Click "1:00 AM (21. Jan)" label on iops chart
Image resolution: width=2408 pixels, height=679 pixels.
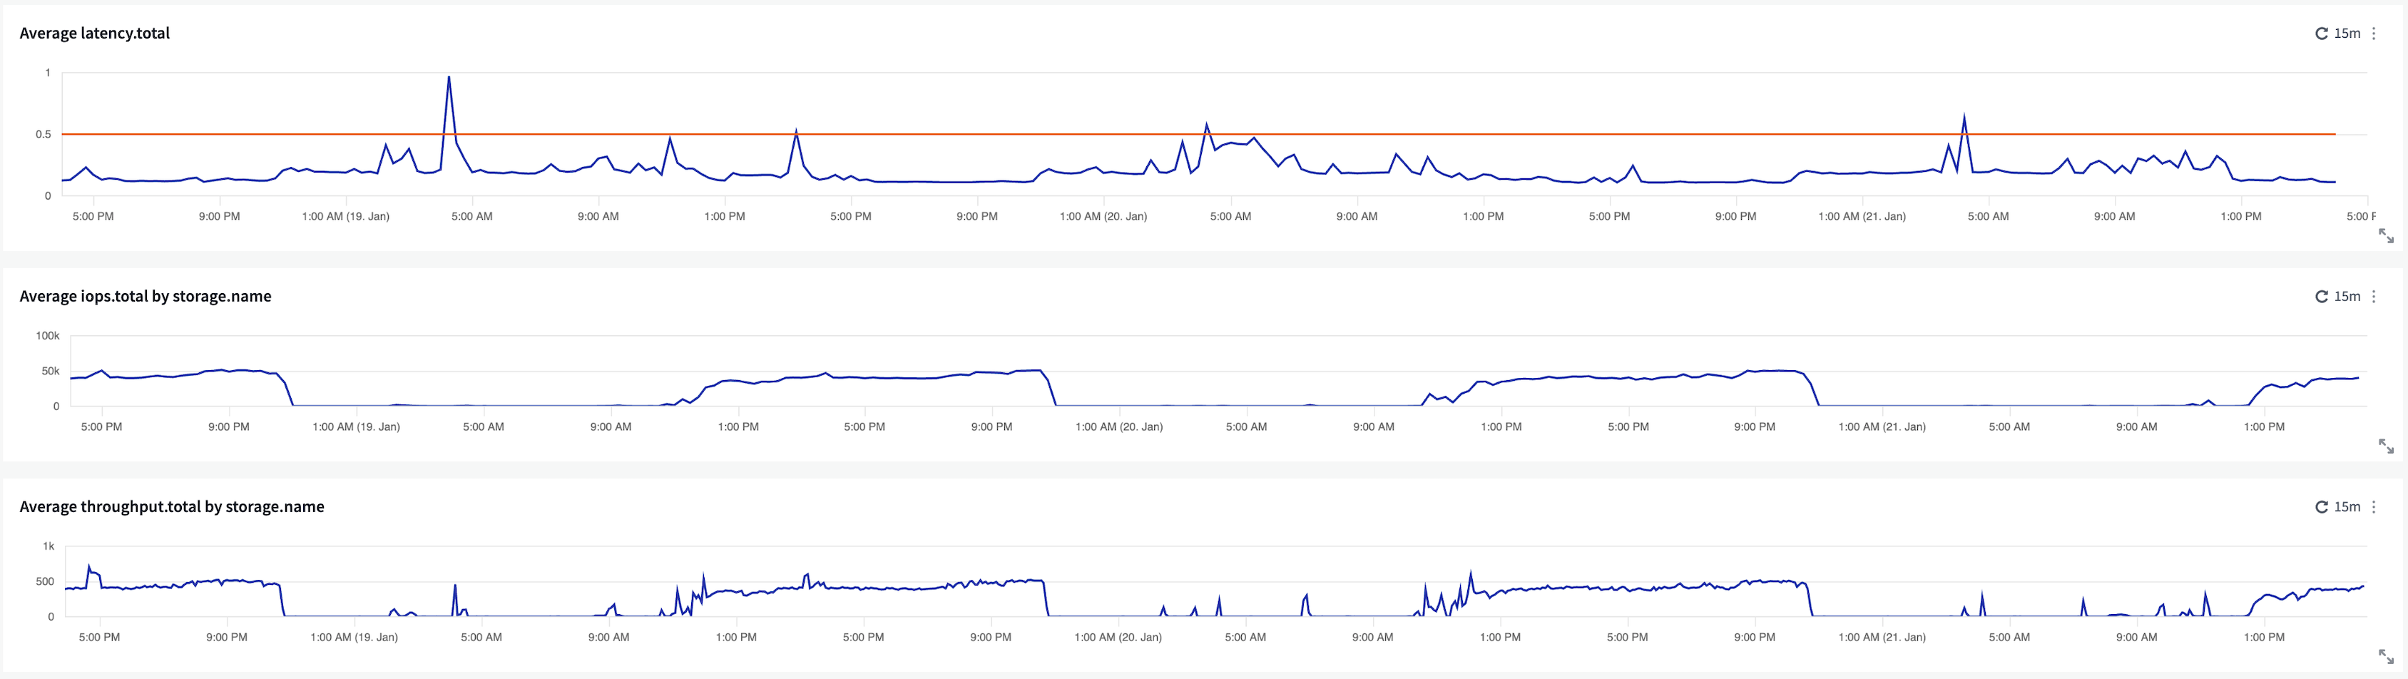1881,427
